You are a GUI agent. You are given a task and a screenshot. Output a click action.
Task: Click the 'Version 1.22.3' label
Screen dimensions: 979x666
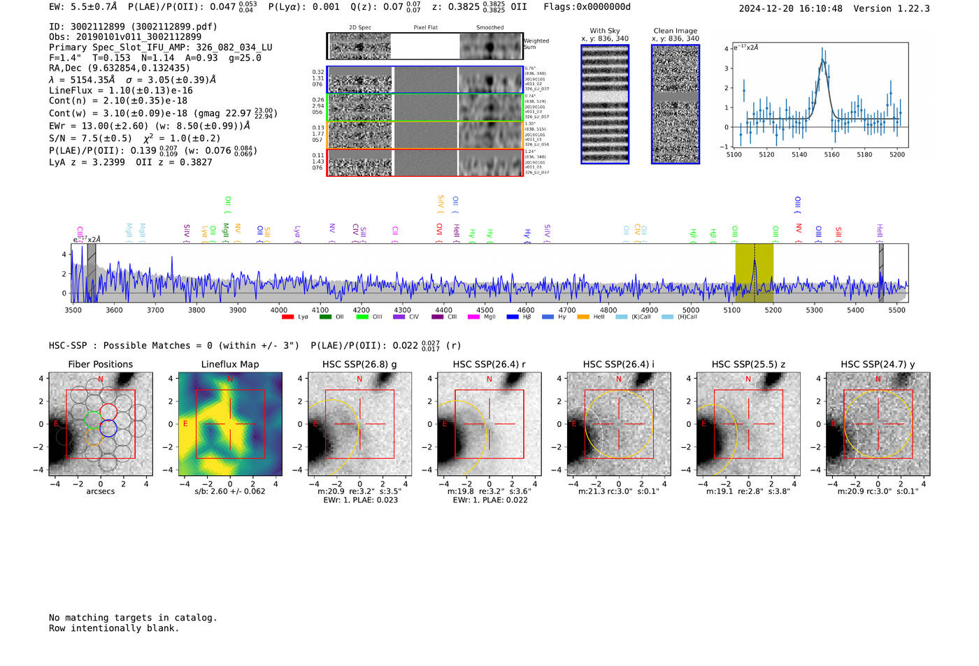pos(892,8)
